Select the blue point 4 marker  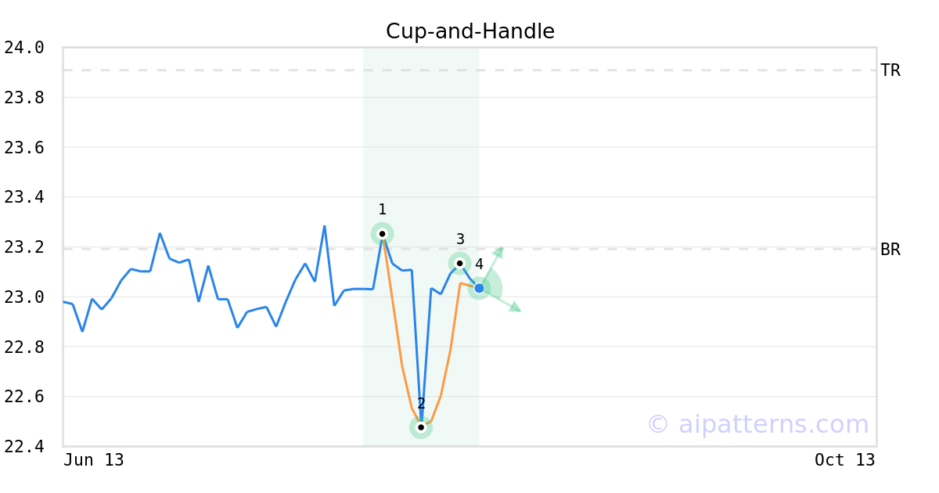point(480,288)
